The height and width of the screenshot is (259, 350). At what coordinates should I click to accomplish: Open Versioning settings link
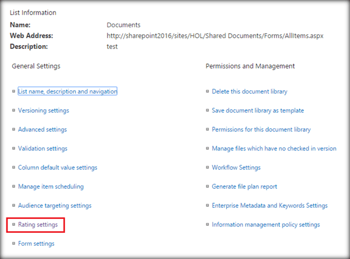pyautogui.click(x=44, y=110)
